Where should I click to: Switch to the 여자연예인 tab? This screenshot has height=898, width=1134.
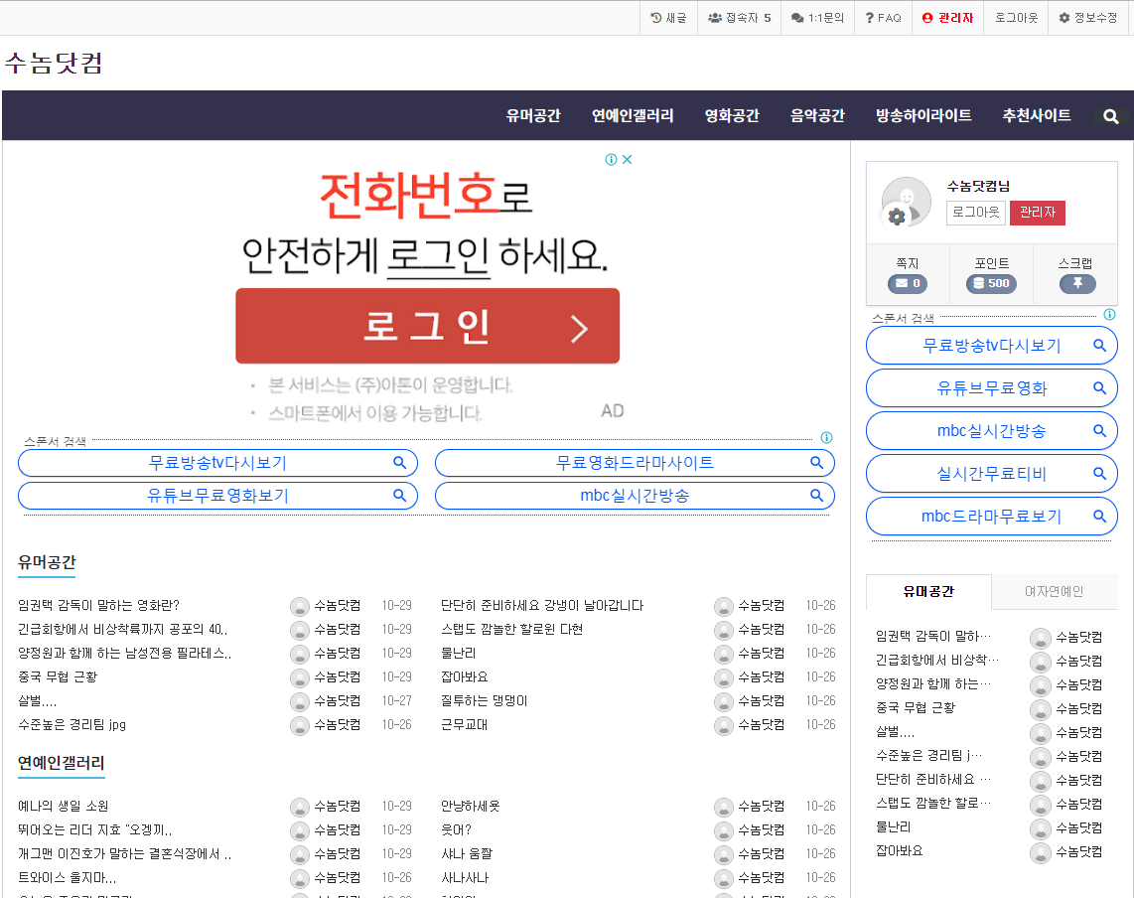click(x=1054, y=591)
